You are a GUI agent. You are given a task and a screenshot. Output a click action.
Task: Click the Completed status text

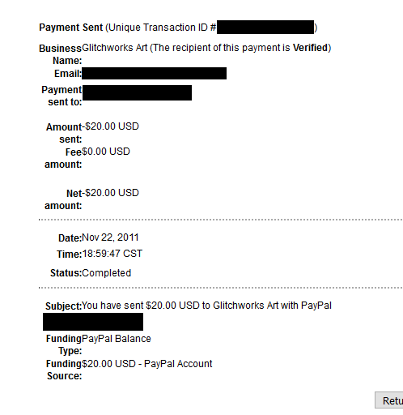107,273
